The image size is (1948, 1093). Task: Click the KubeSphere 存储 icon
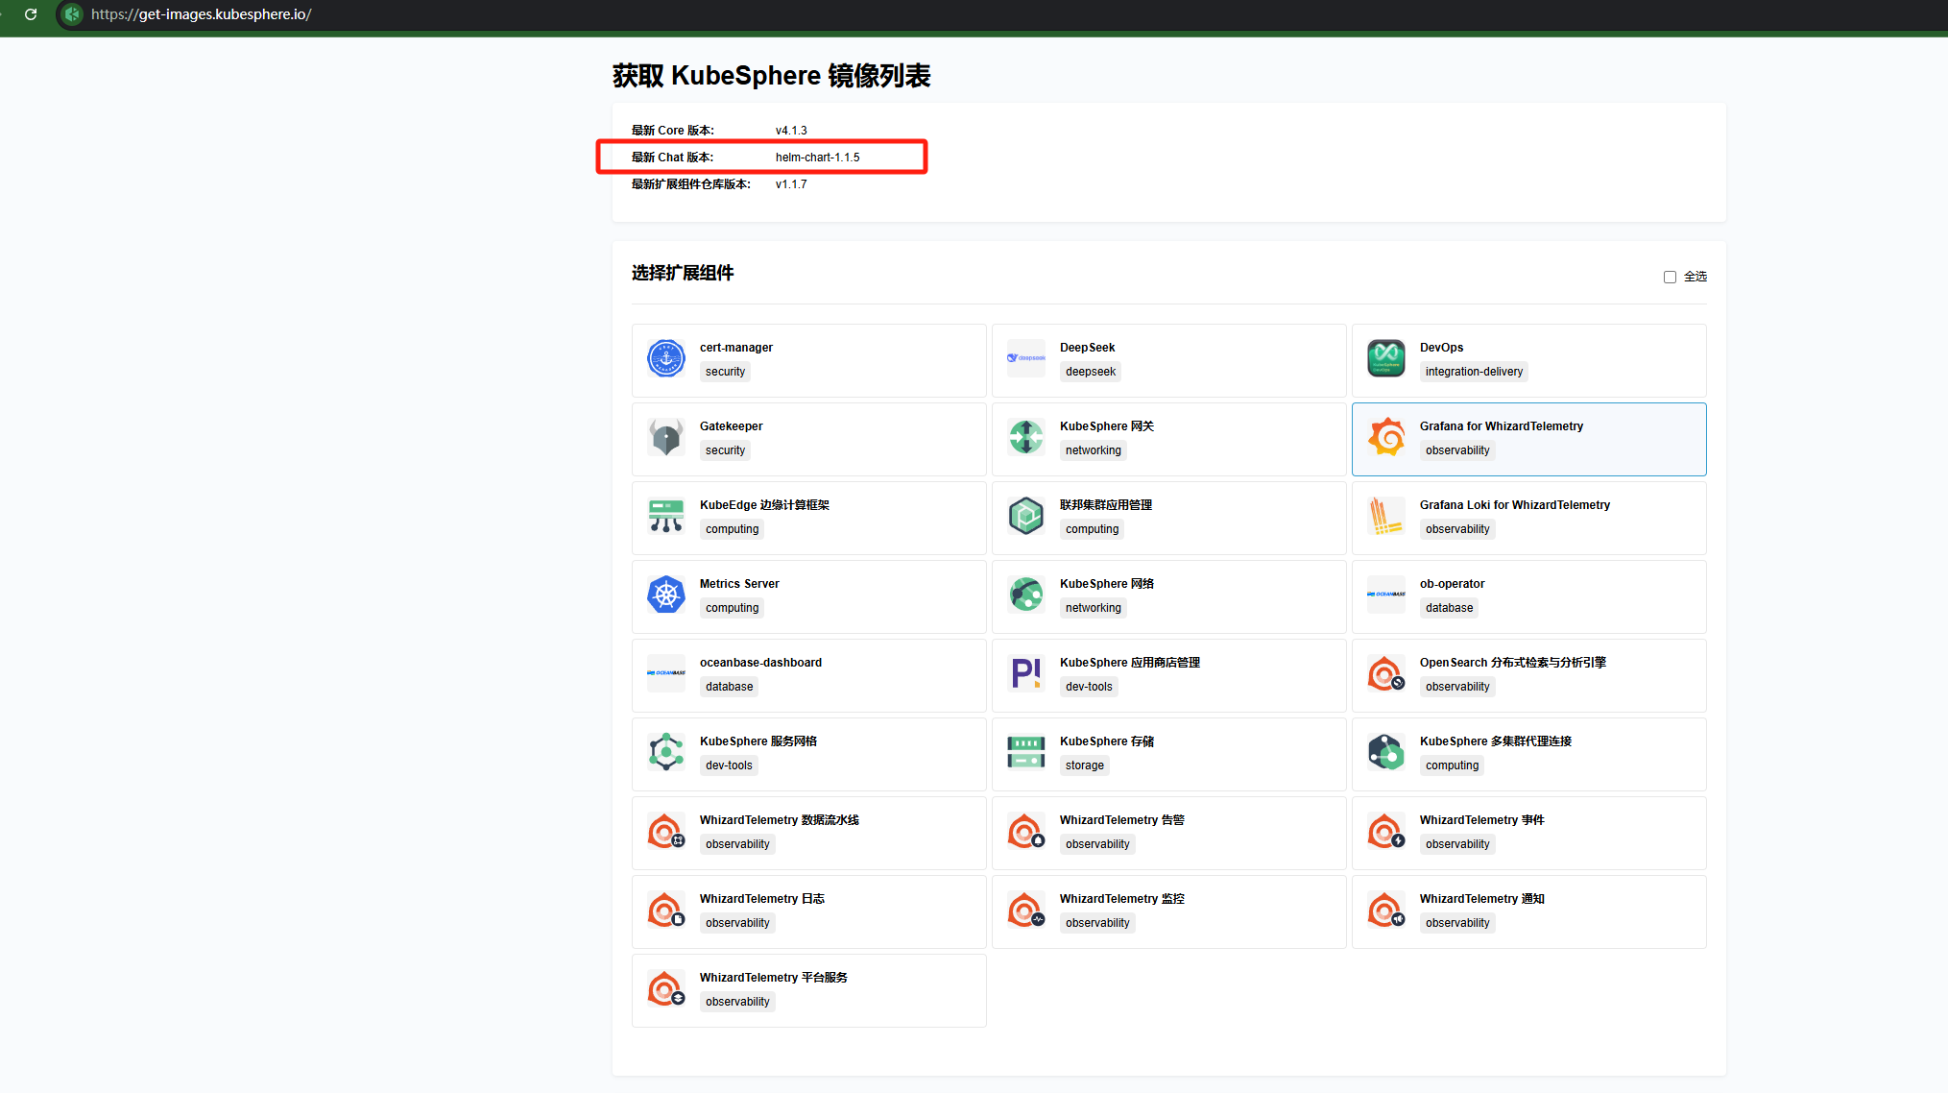point(1026,752)
